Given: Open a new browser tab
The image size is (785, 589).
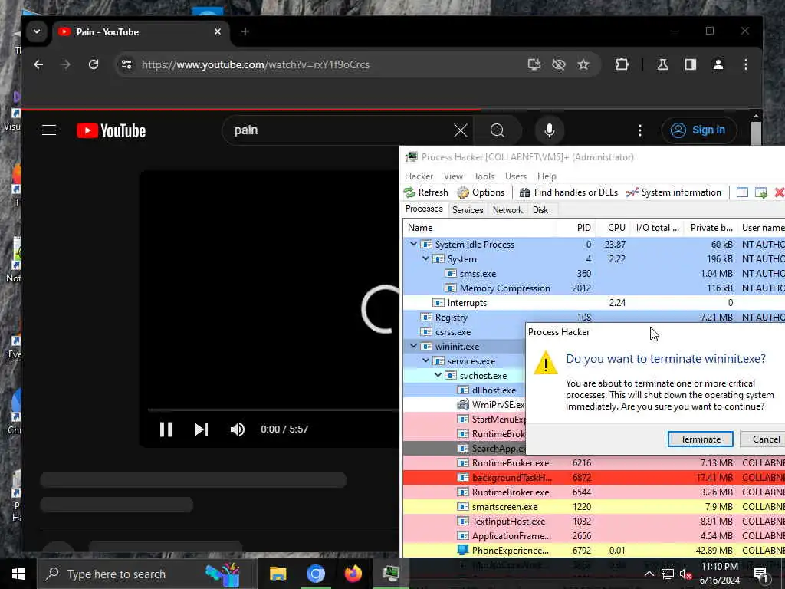Looking at the screenshot, I should 245,31.
